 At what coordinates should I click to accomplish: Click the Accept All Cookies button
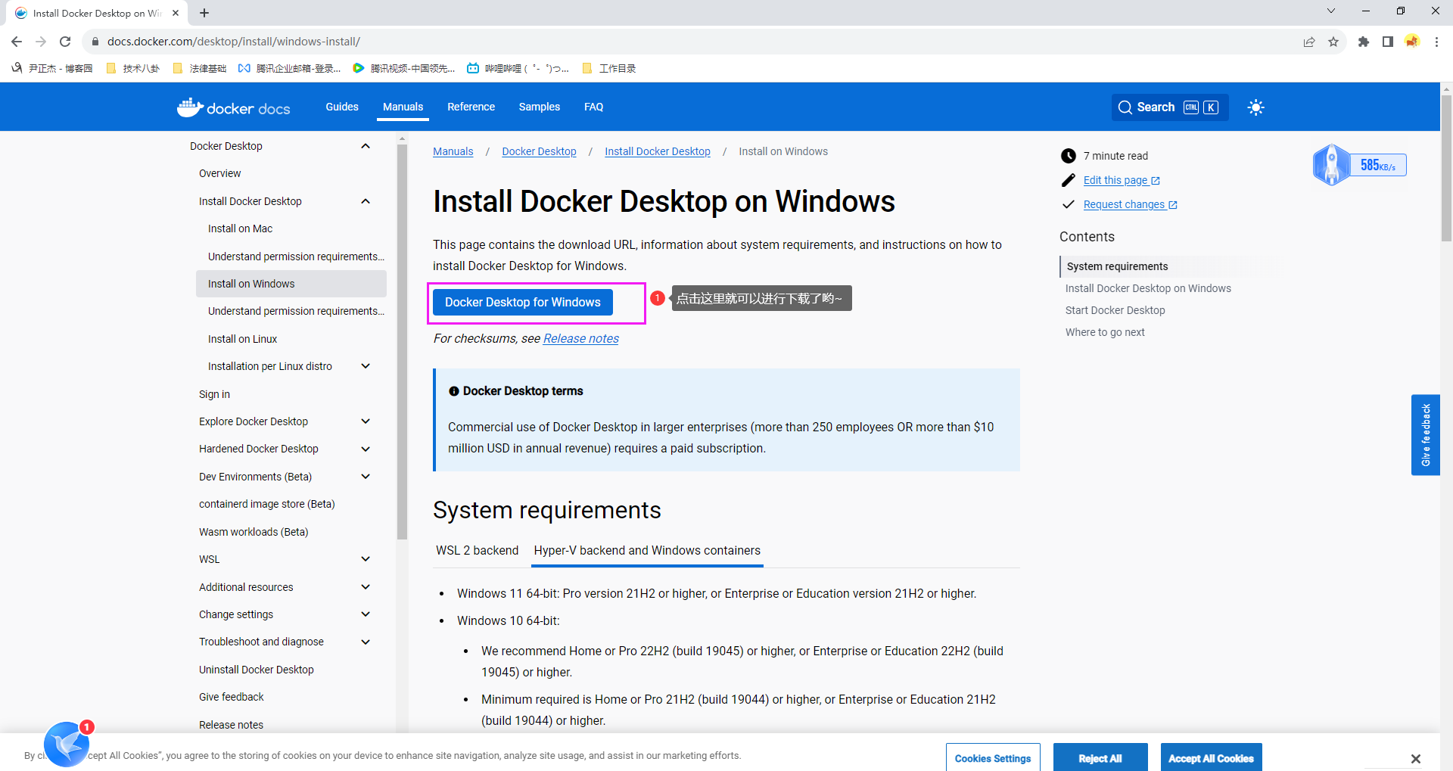pos(1210,758)
